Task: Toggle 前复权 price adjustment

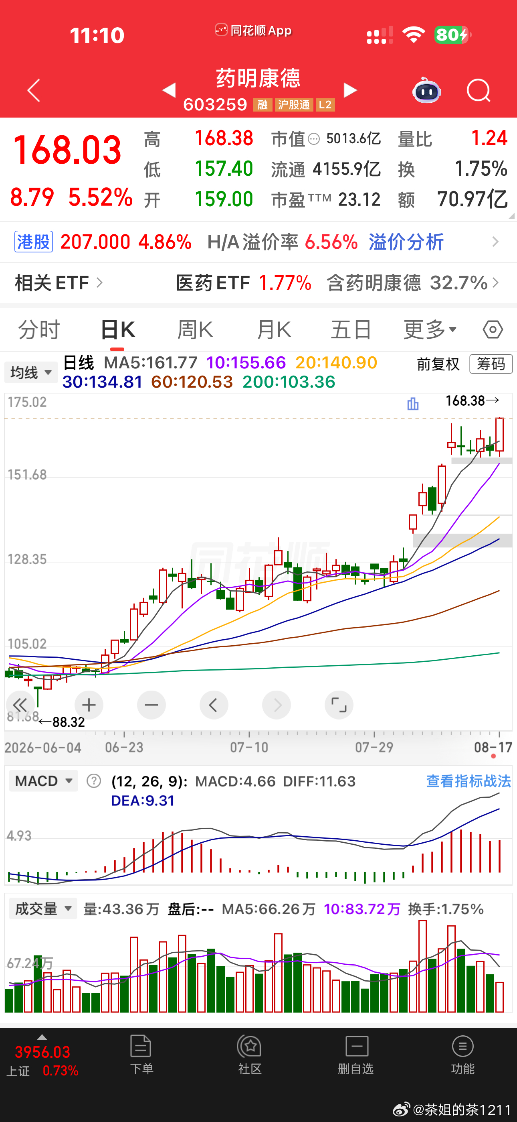Action: click(438, 364)
